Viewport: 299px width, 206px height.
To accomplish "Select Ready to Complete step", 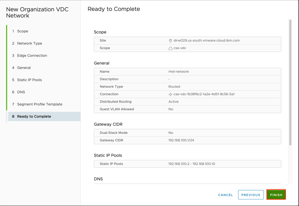I will (34, 117).
